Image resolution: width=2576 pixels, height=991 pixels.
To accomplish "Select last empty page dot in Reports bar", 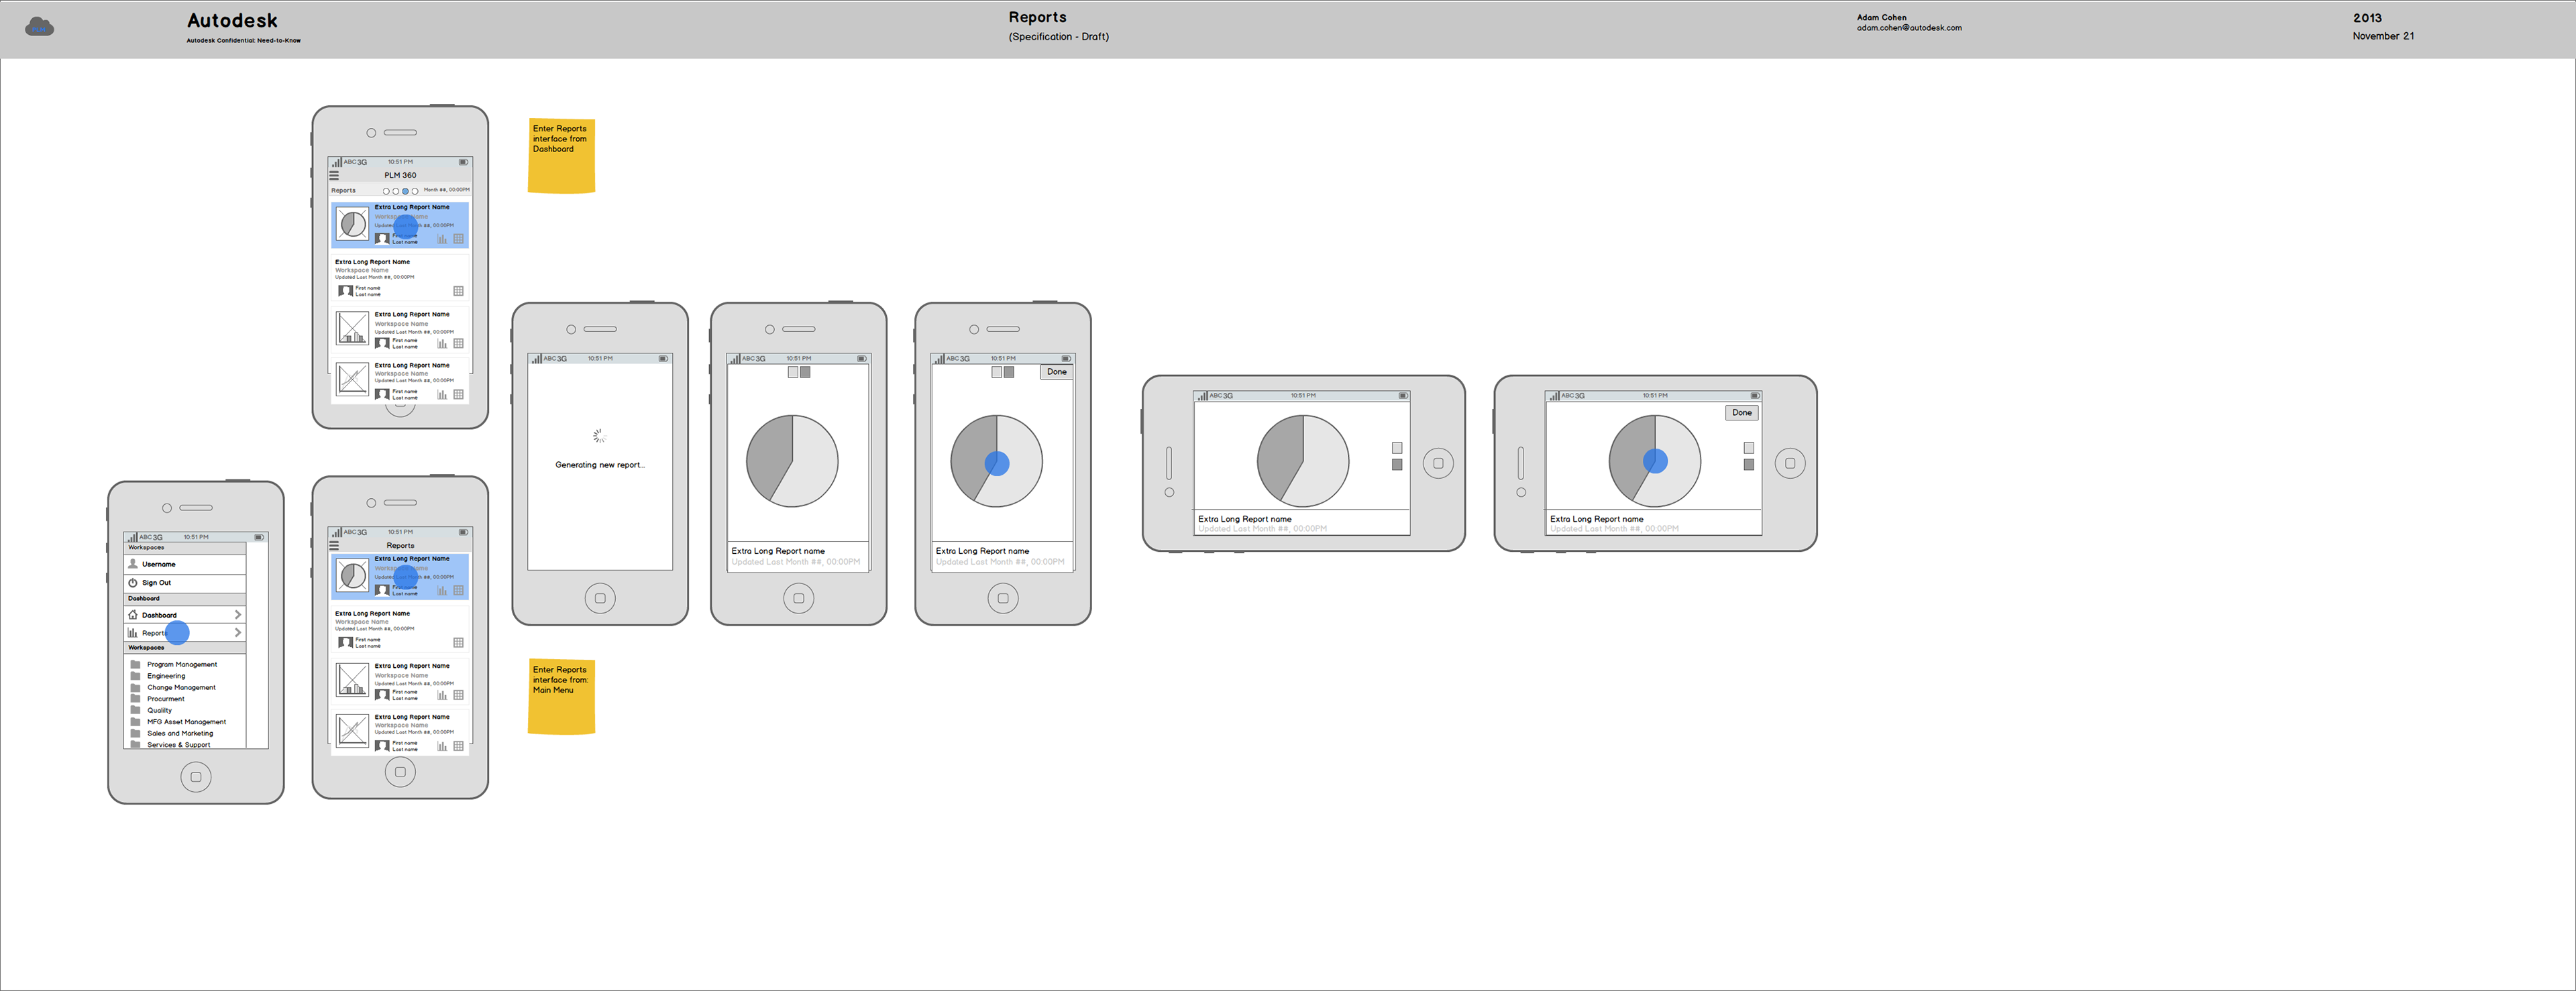I will [415, 191].
